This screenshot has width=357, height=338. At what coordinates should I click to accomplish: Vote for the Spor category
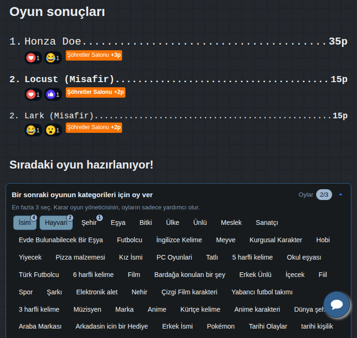click(26, 292)
